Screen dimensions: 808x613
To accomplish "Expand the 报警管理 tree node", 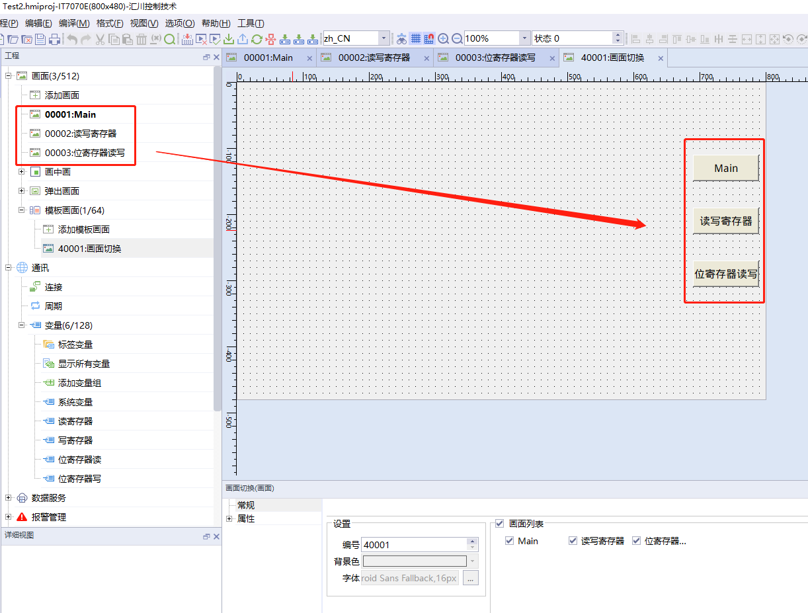I will click(x=8, y=517).
